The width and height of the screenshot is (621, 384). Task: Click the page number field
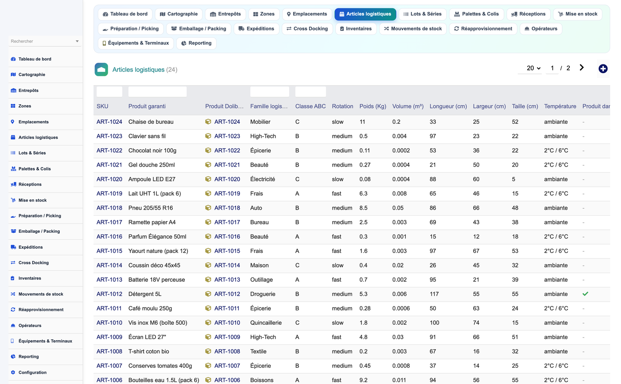[x=552, y=68]
